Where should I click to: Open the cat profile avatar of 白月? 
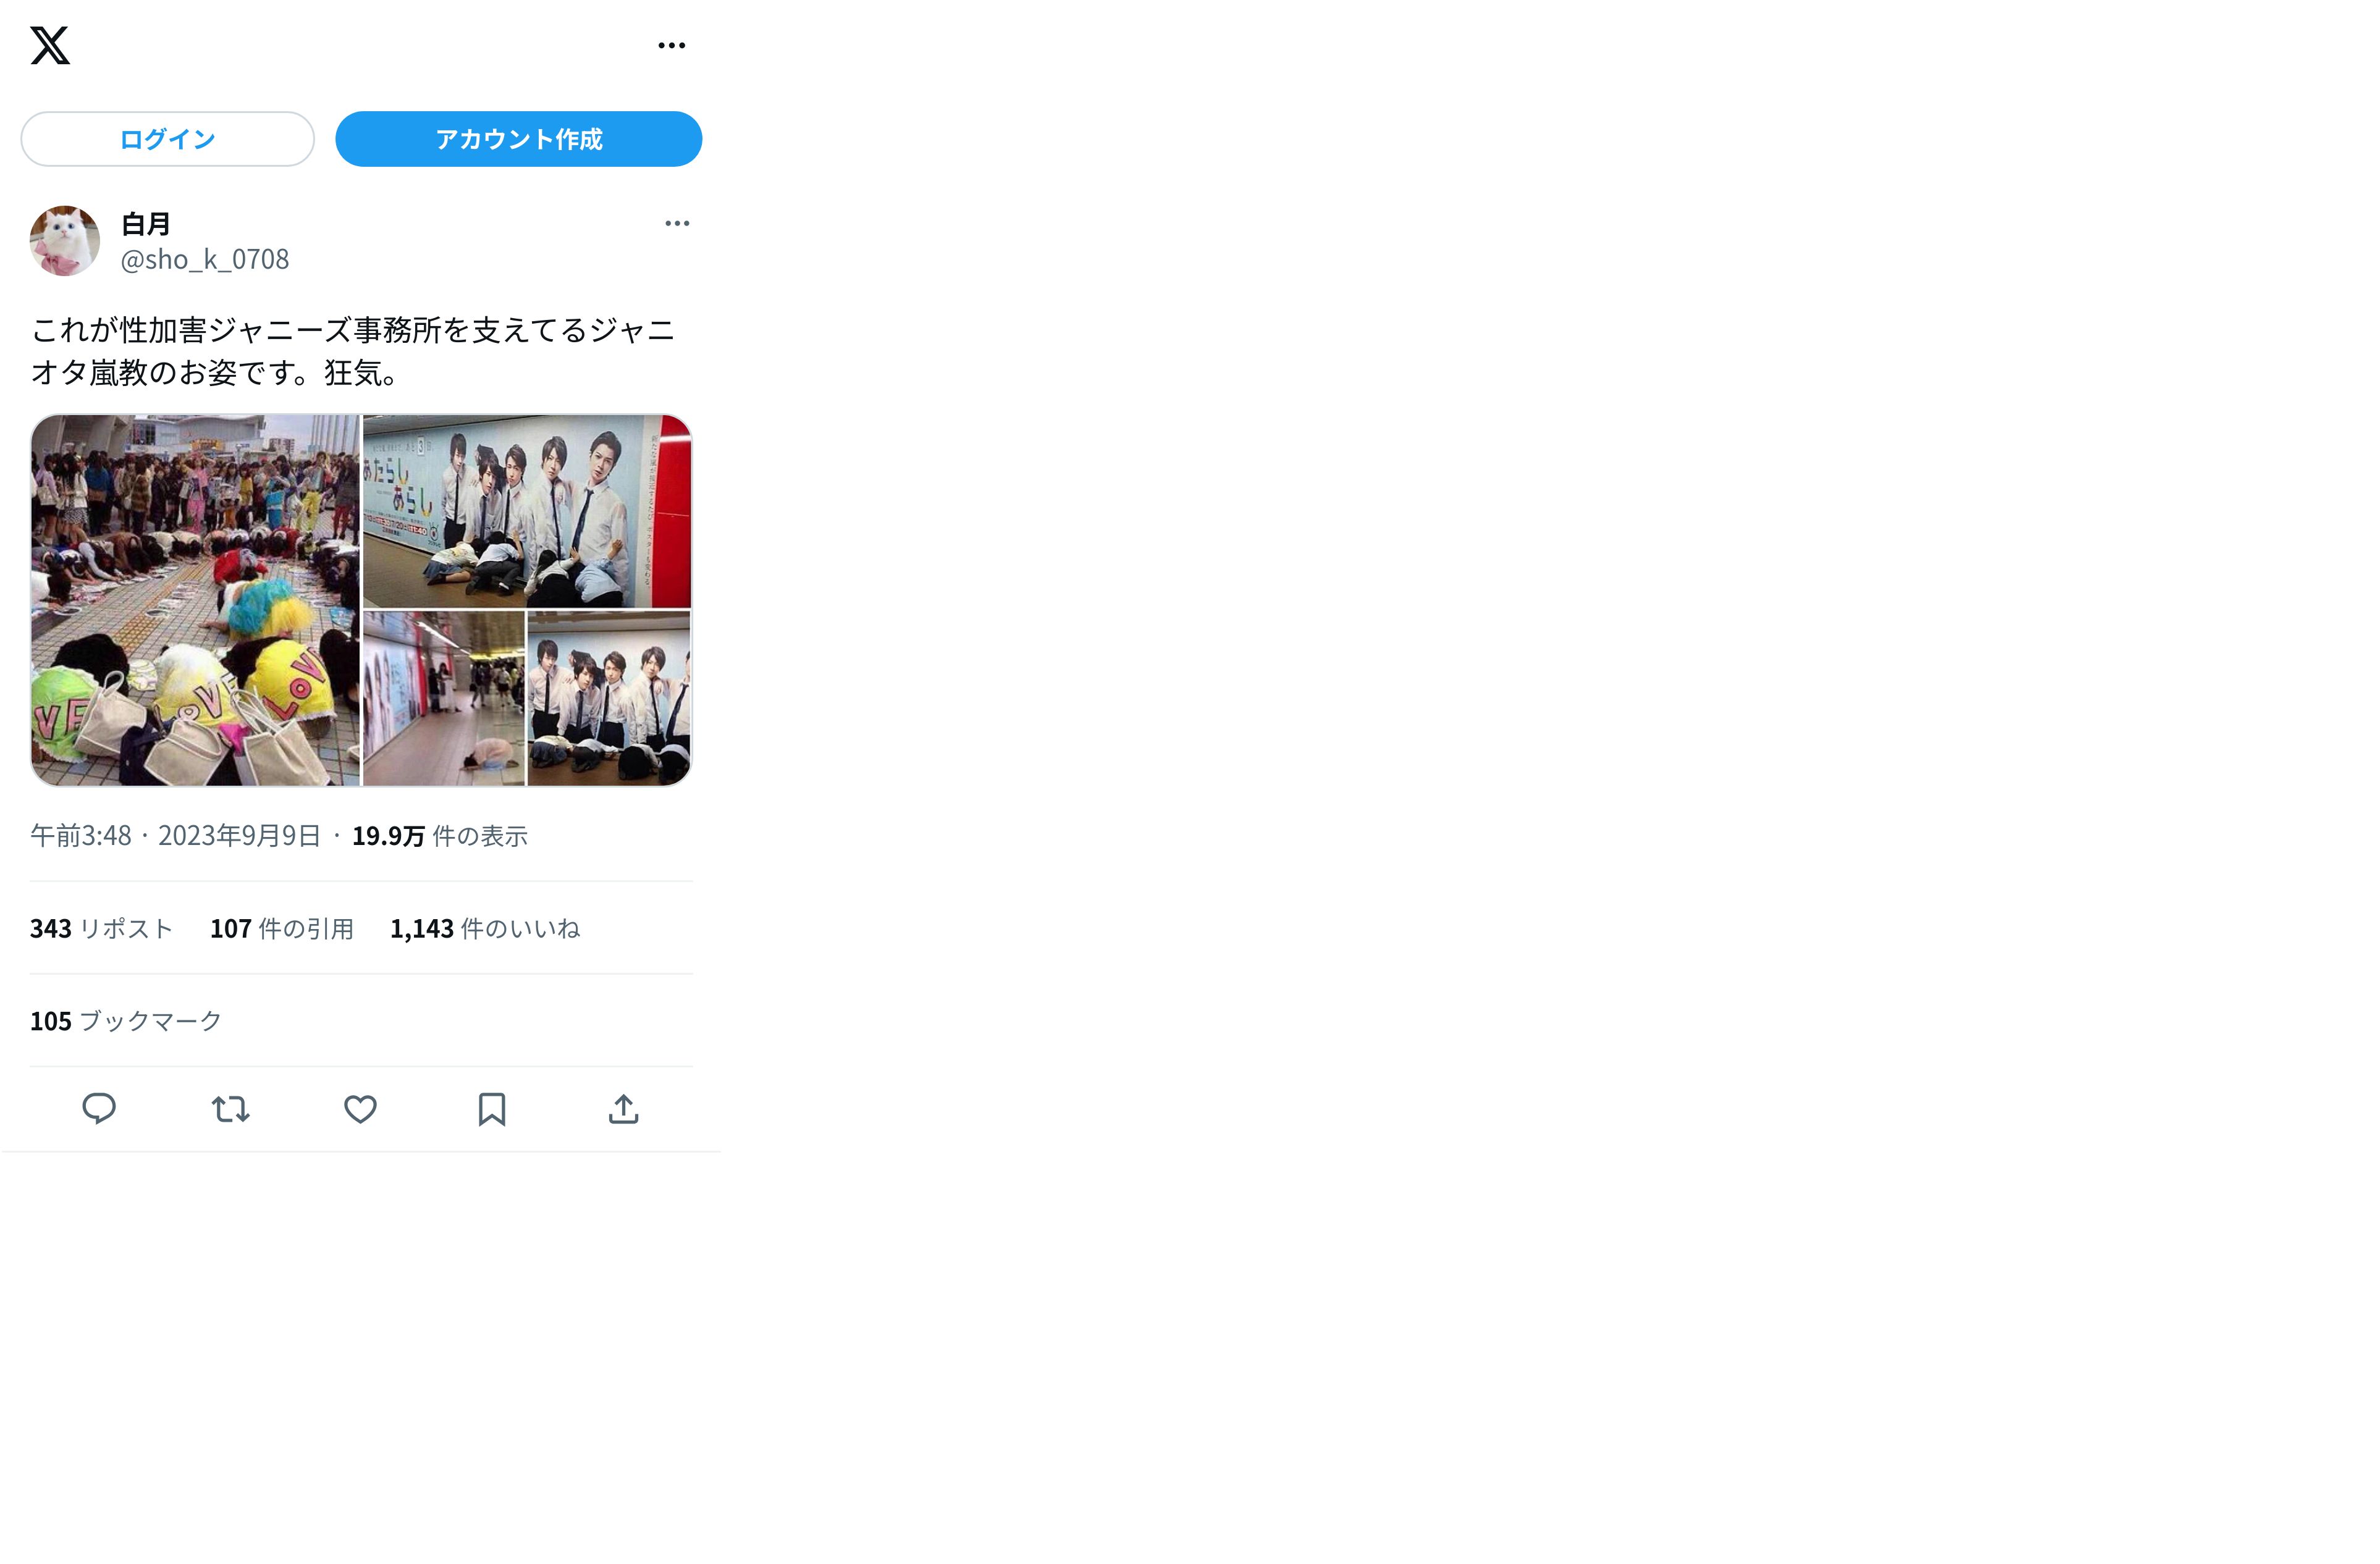[65, 241]
